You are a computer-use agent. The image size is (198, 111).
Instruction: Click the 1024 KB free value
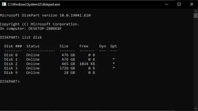click(87, 64)
